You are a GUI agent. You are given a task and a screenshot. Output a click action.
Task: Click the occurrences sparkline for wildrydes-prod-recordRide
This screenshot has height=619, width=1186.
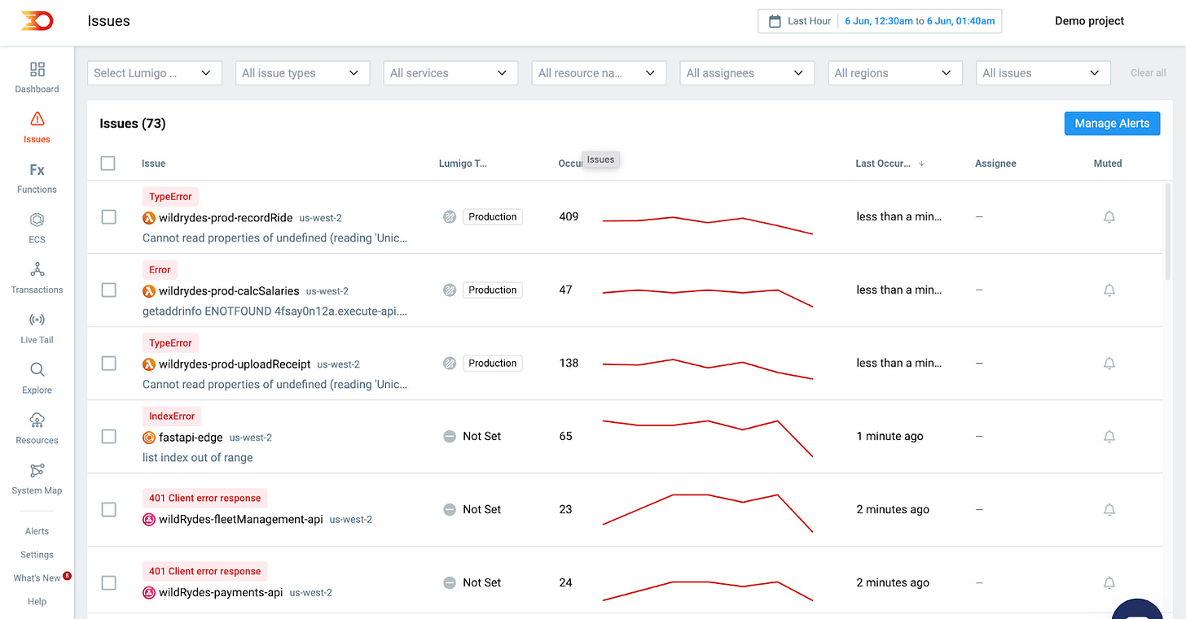[x=707, y=224]
